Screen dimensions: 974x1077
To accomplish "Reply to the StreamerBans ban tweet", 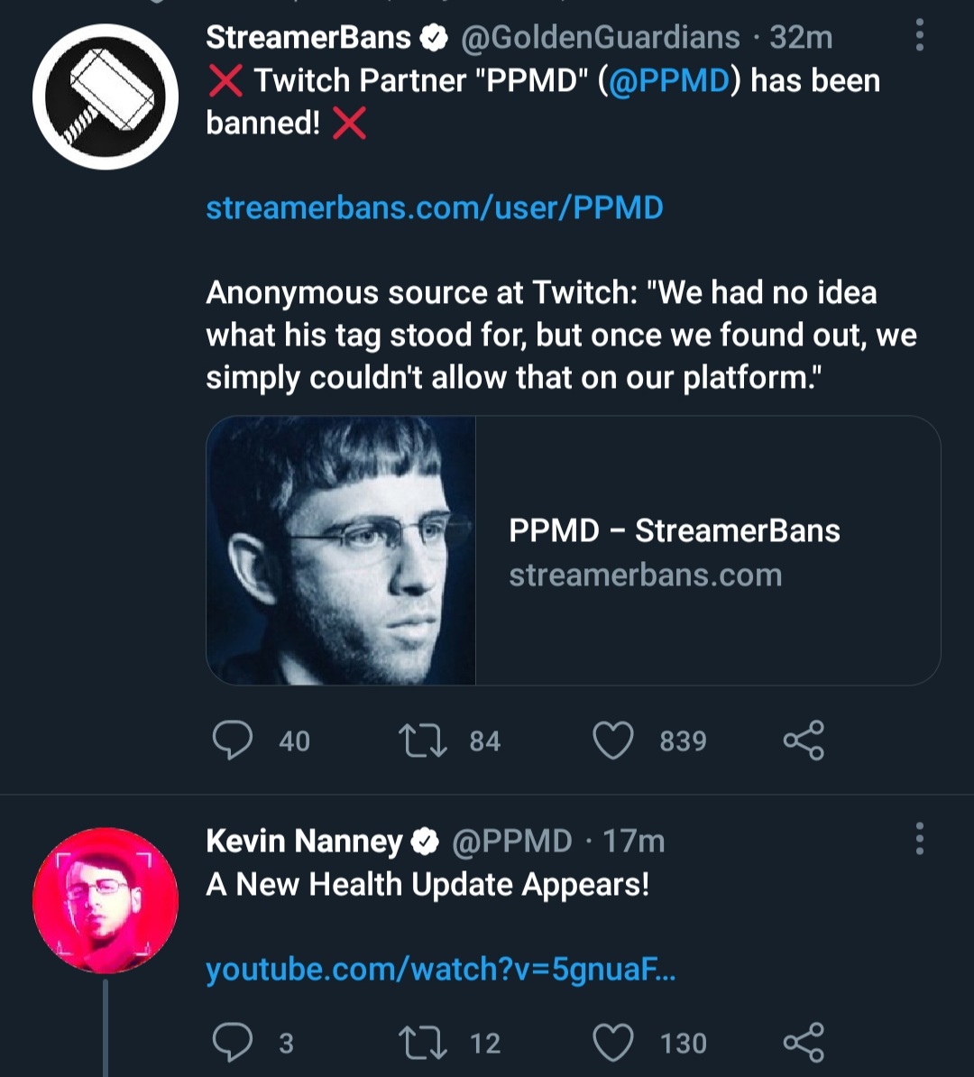I will 232,741.
